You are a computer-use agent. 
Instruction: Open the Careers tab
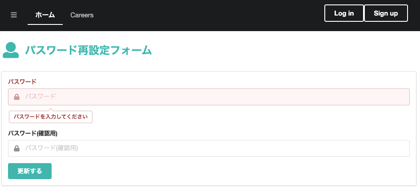coord(82,15)
